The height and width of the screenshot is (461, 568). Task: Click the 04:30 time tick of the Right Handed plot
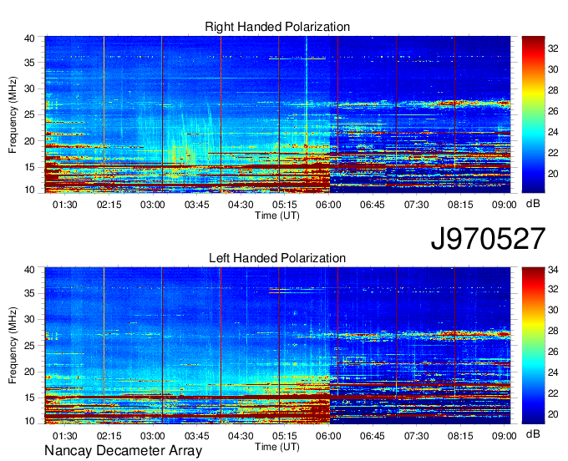point(241,205)
